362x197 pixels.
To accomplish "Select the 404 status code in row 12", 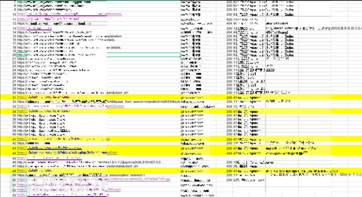I will (x=229, y=24).
